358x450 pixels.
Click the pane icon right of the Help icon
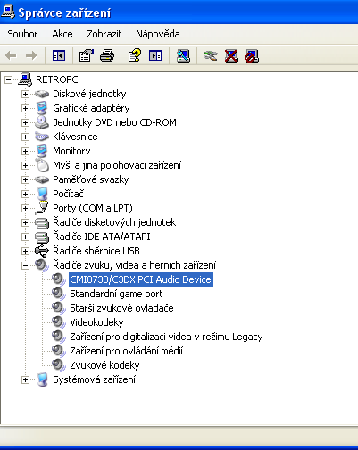click(155, 55)
